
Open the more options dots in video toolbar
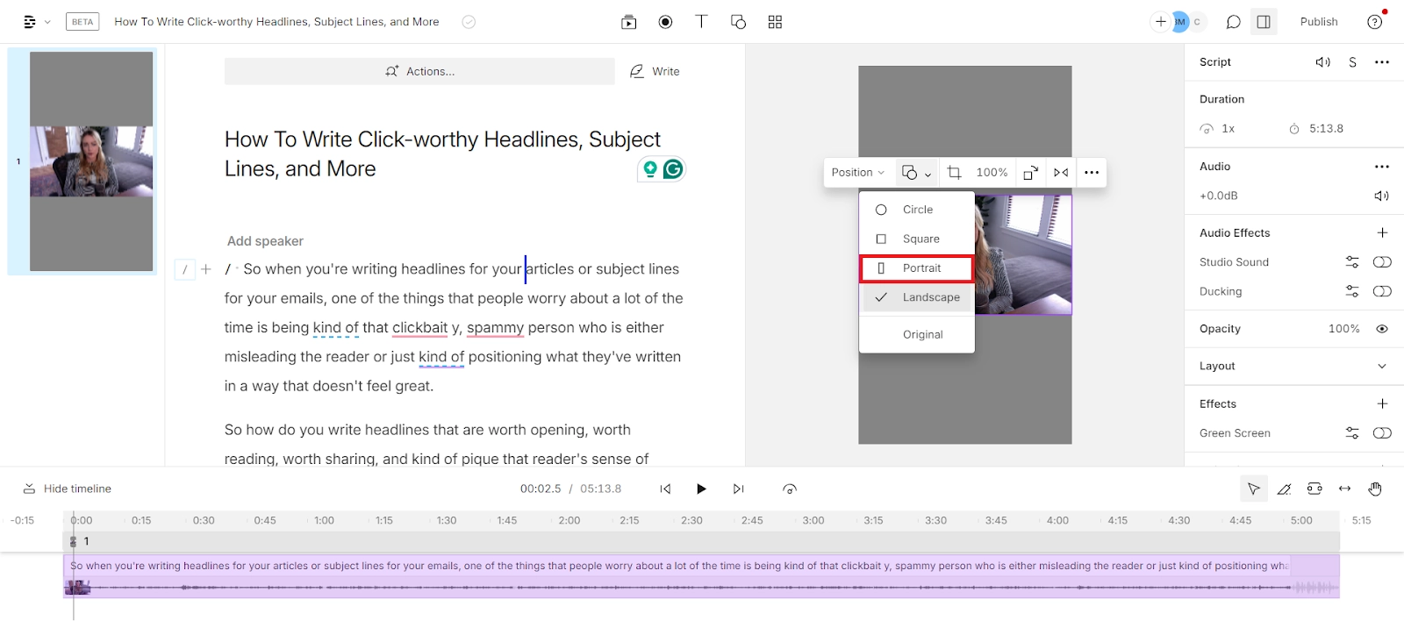click(1092, 173)
